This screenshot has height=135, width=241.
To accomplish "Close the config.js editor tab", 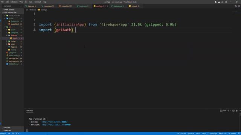I will pos(107,6).
